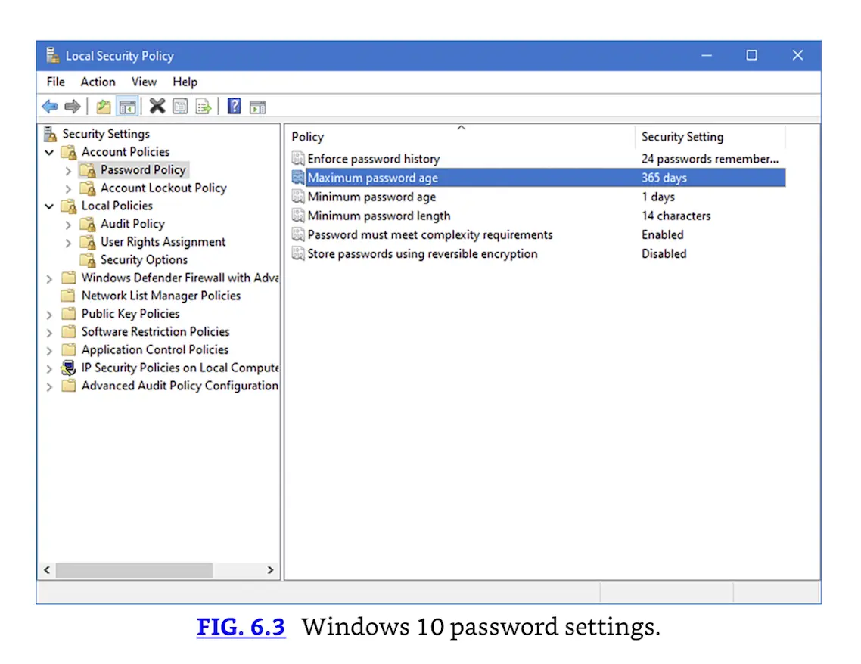Collapse the Local Policies tree node
This screenshot has height=664, width=861.
point(50,206)
